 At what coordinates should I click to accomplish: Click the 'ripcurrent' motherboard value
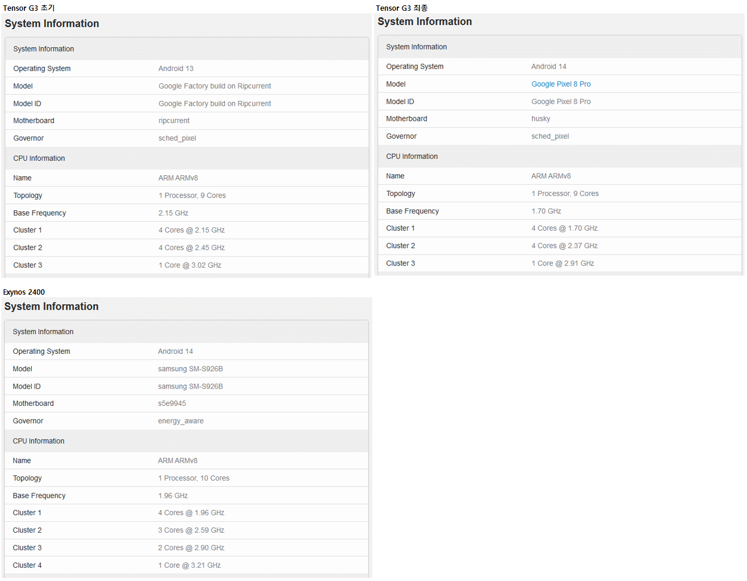pos(174,121)
